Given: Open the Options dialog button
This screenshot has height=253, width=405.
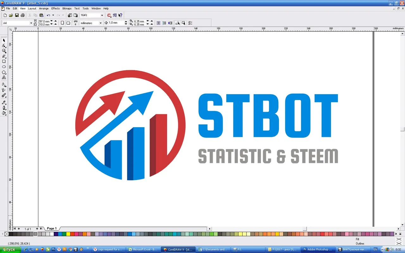Looking at the screenshot, I should pos(190,23).
